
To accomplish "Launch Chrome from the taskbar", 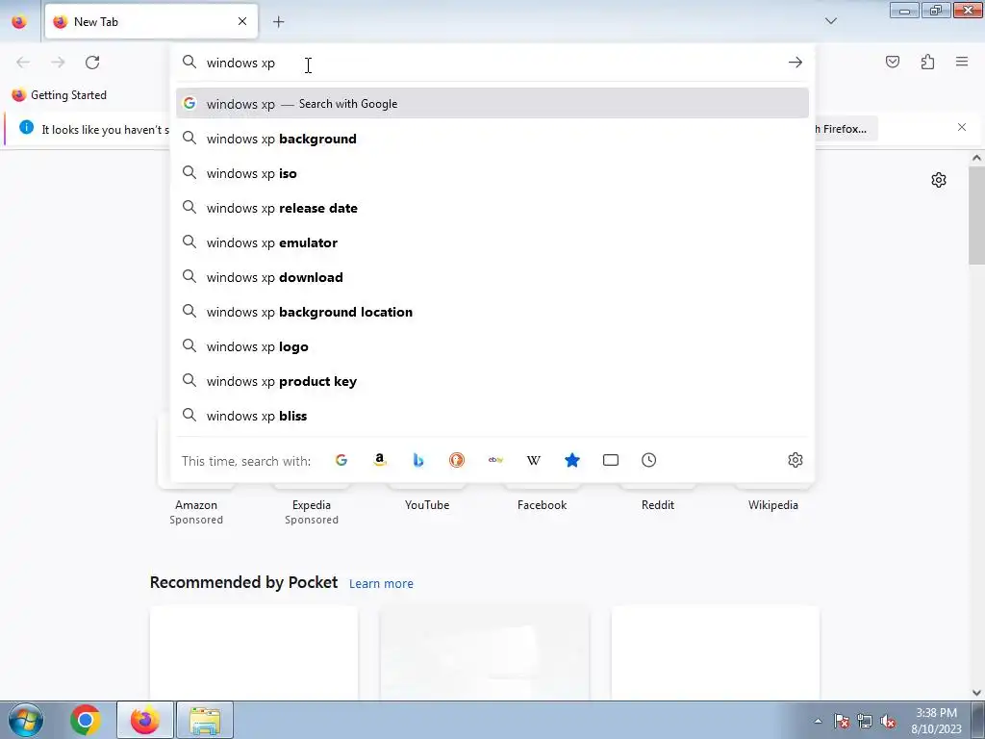I will 86,720.
